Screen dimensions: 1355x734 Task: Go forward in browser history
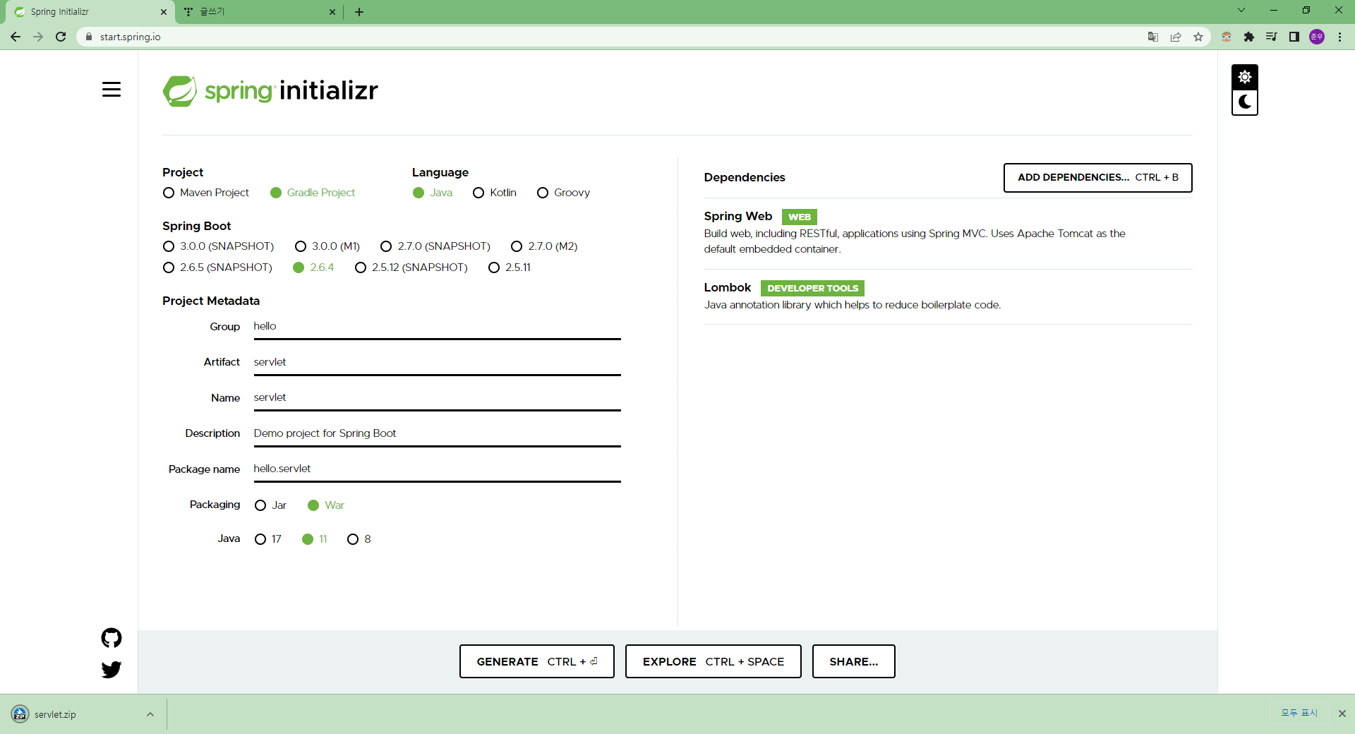pyautogui.click(x=38, y=37)
